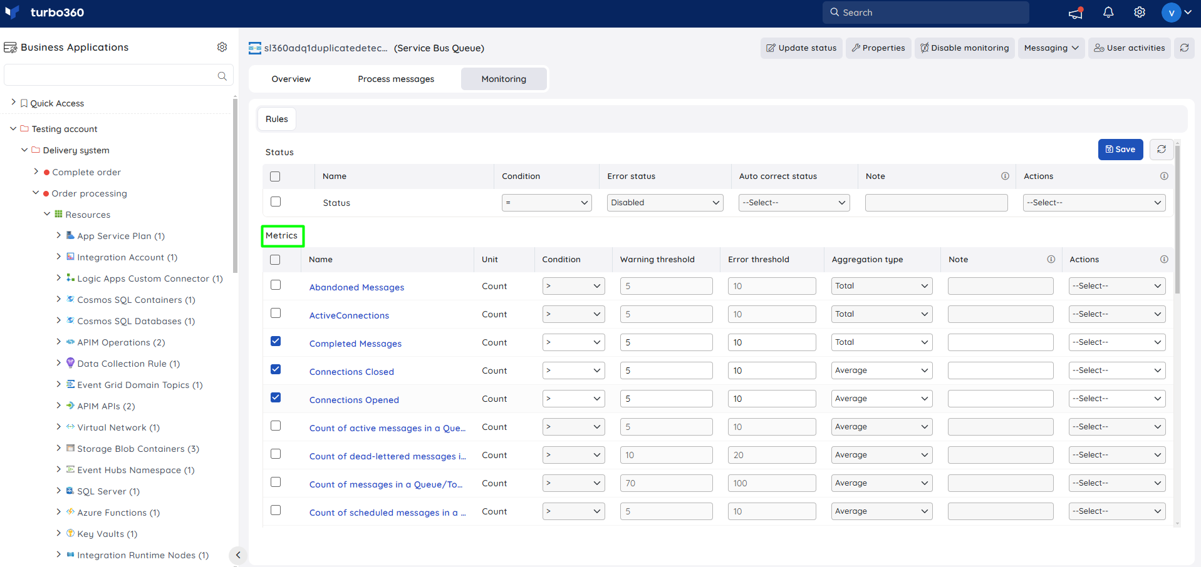
Task: Collapse the Order processing node
Action: tap(36, 193)
